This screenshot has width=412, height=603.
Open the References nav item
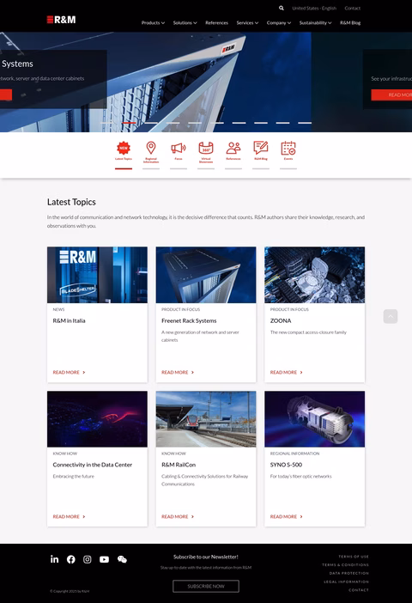(217, 22)
